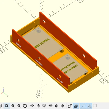
Task: Reset the view with the circular arrow
Action: [x=25, y=106]
